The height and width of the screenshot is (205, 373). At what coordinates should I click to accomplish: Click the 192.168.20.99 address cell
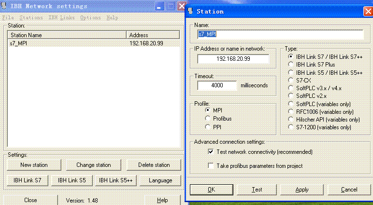(146, 43)
